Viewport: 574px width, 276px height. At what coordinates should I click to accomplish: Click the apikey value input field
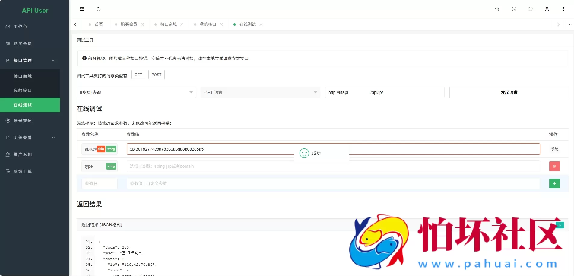point(211,149)
